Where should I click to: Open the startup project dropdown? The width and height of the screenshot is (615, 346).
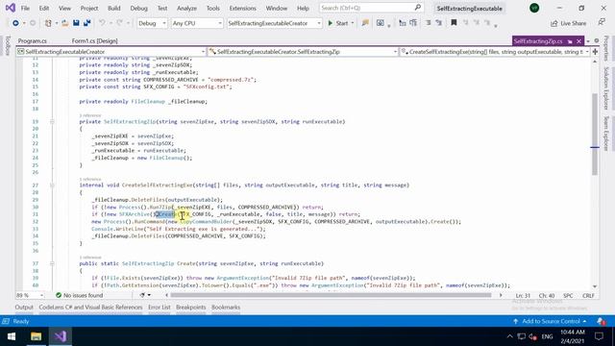274,23
